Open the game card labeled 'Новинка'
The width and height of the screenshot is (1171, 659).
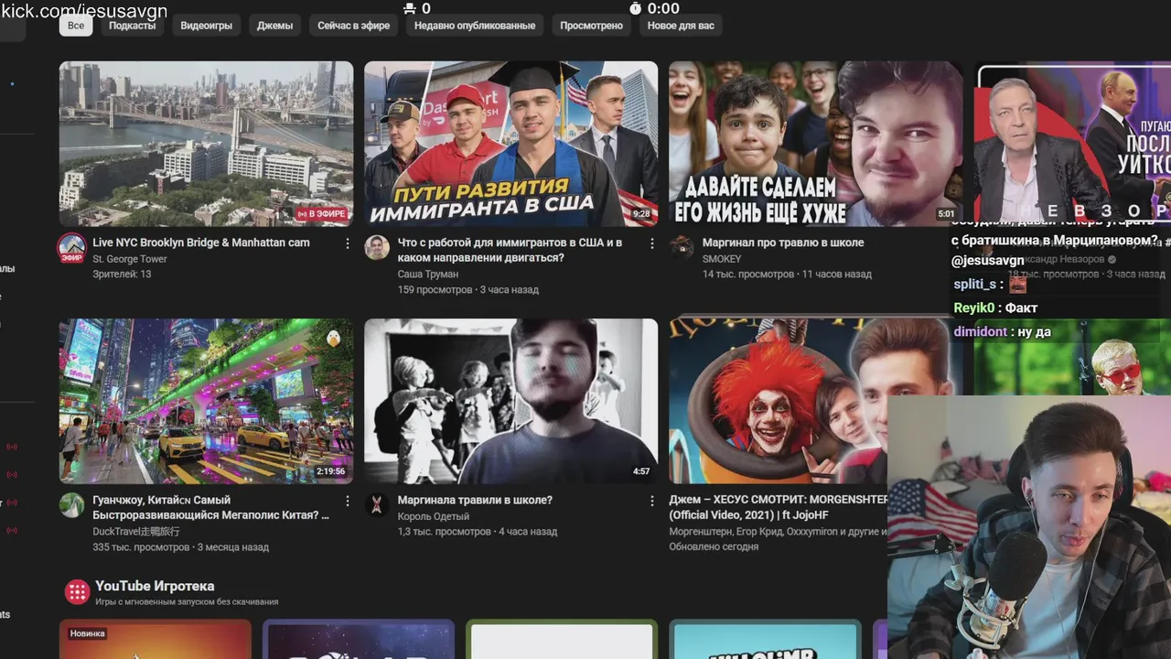point(156,640)
